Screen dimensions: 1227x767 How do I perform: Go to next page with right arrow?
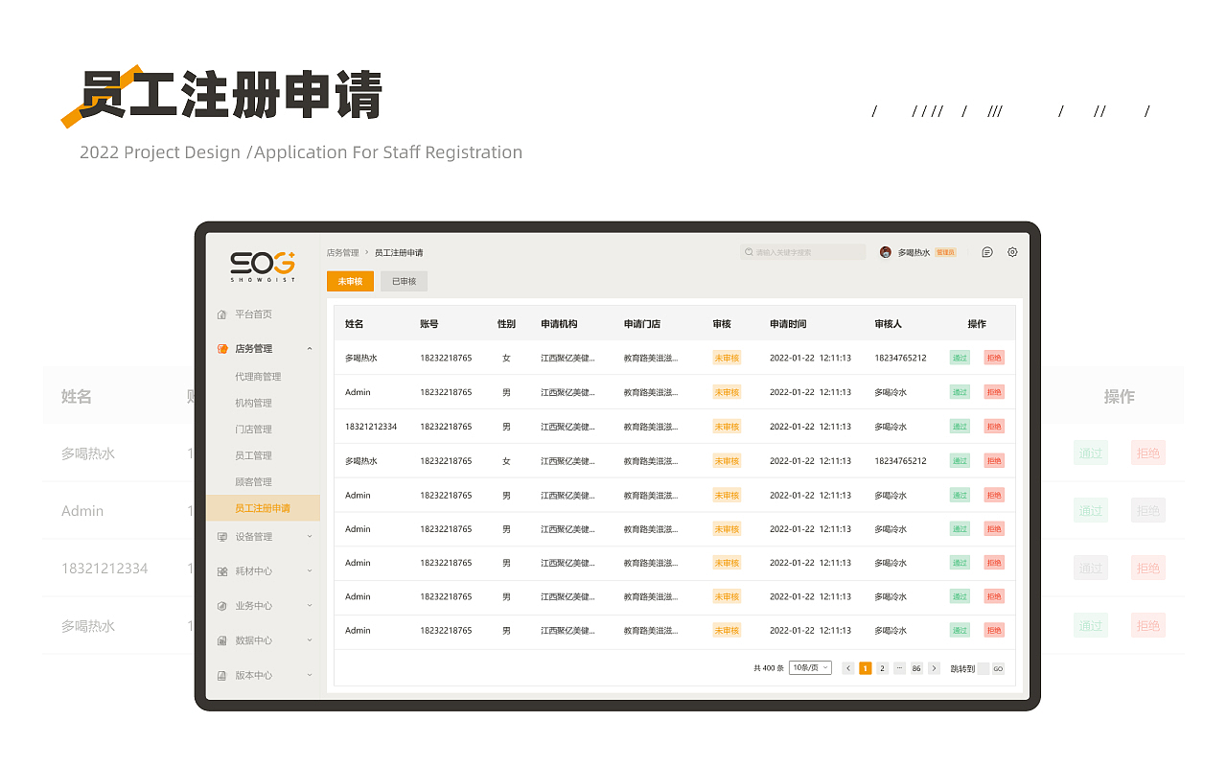click(x=934, y=668)
